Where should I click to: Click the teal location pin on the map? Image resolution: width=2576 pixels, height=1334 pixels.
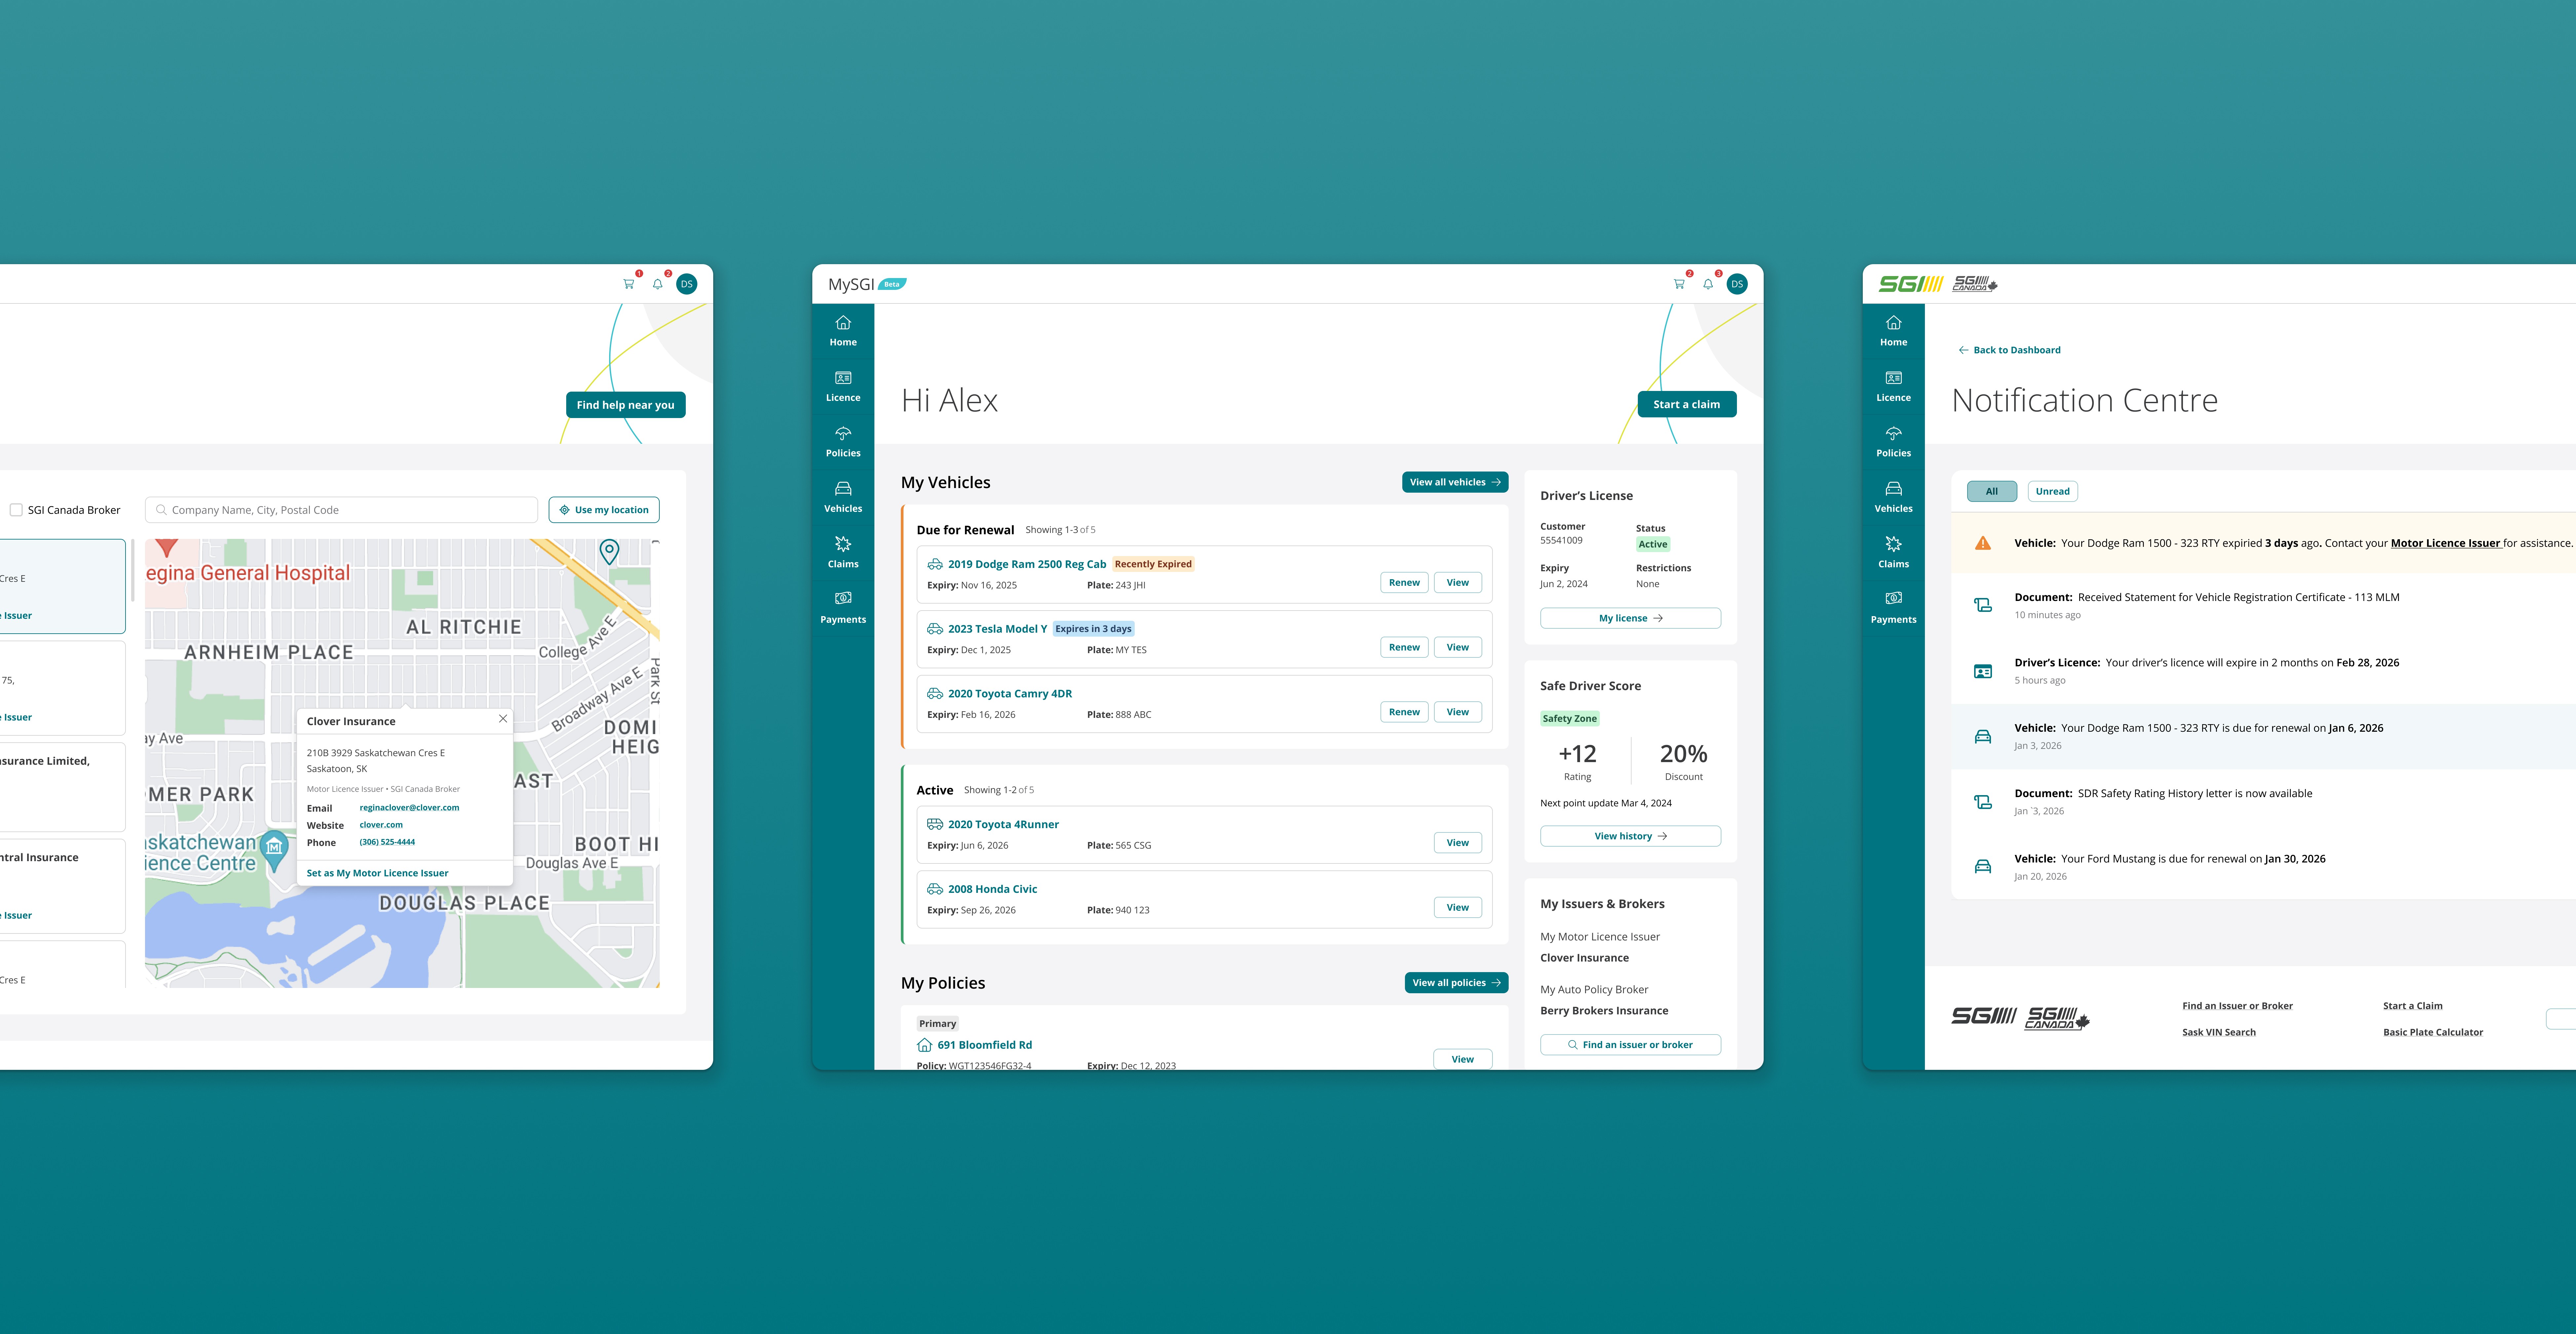point(609,550)
